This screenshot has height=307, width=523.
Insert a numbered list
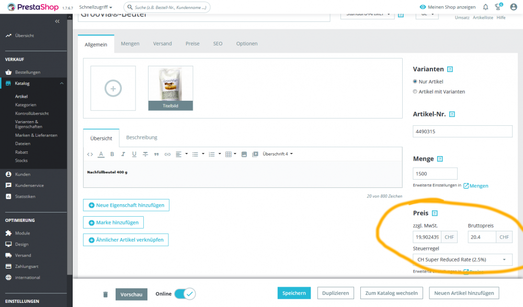pos(212,154)
